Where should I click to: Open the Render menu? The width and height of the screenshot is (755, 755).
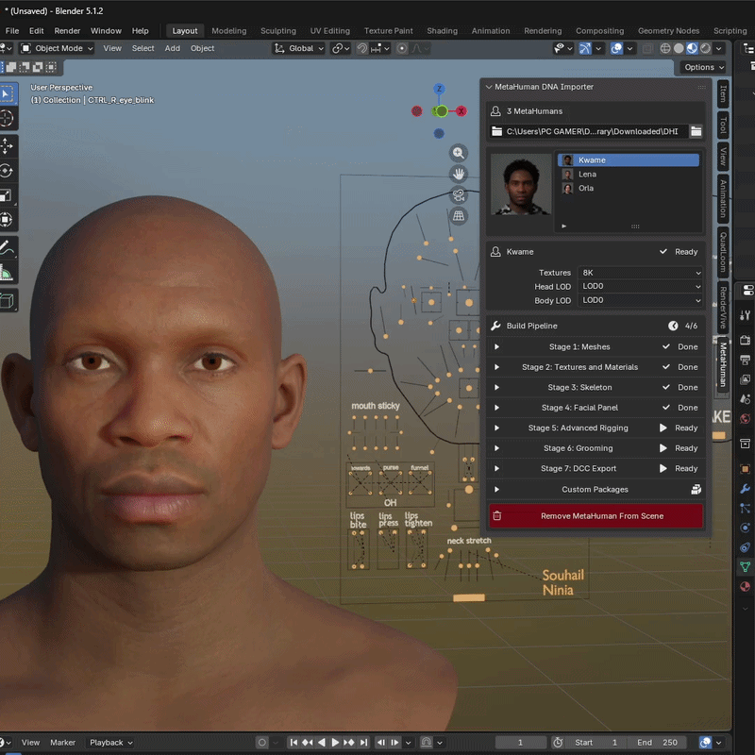(x=67, y=31)
